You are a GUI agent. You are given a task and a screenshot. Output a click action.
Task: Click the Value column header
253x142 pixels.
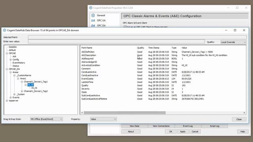pyautogui.click(x=184, y=48)
